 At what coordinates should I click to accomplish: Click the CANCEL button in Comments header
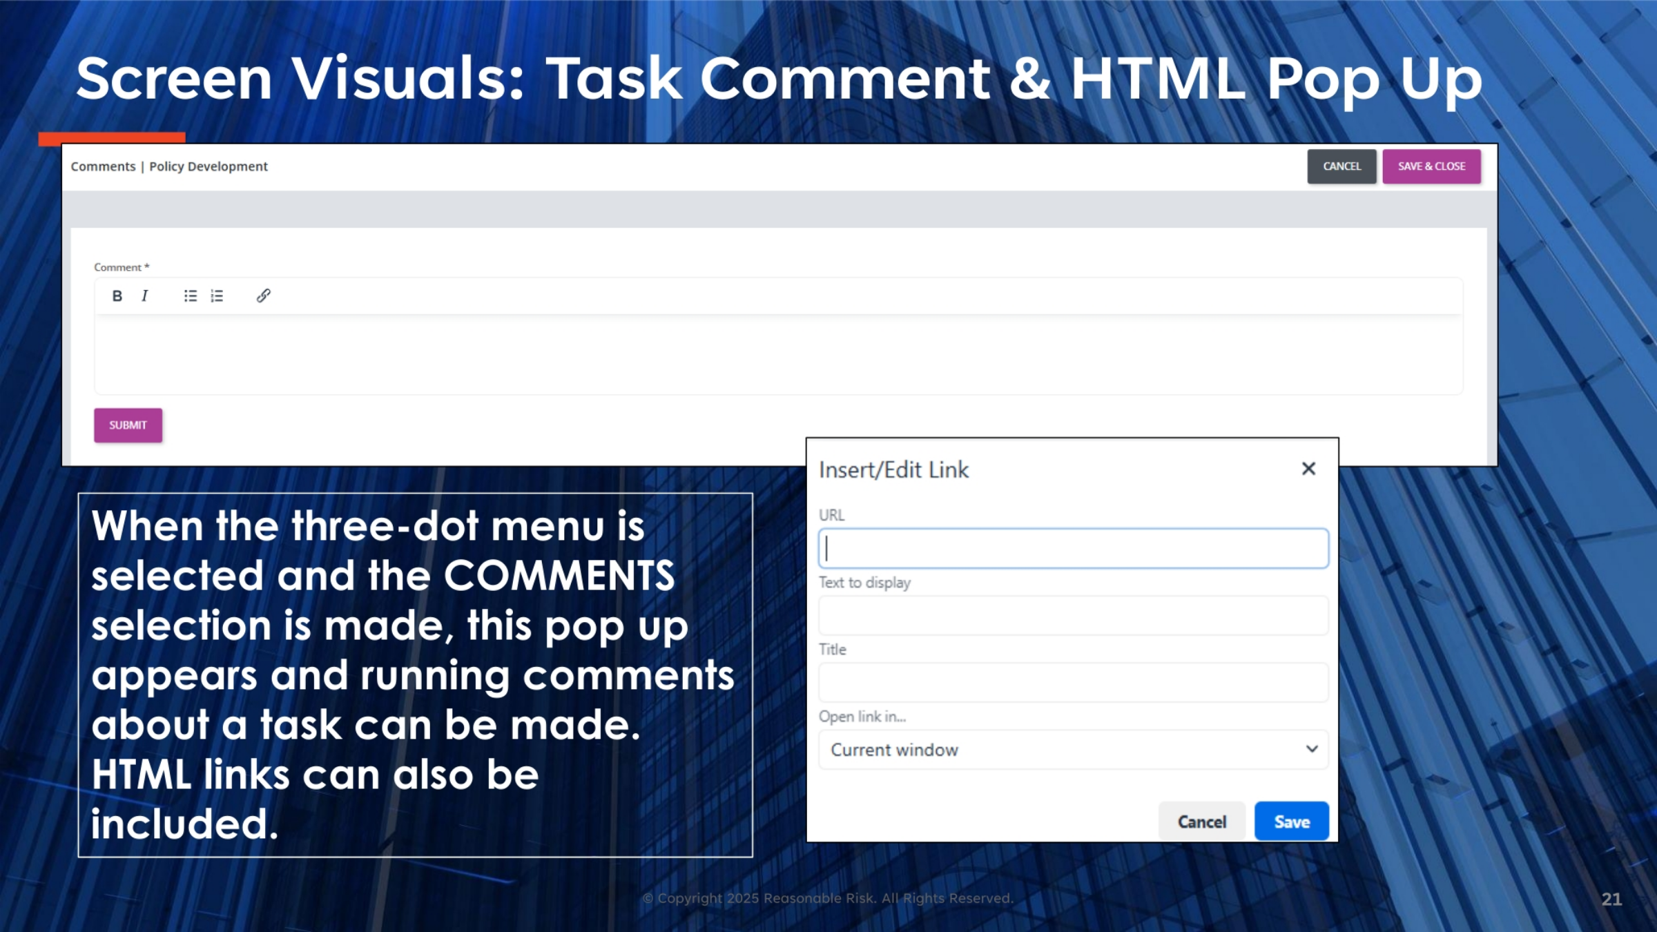1341,166
